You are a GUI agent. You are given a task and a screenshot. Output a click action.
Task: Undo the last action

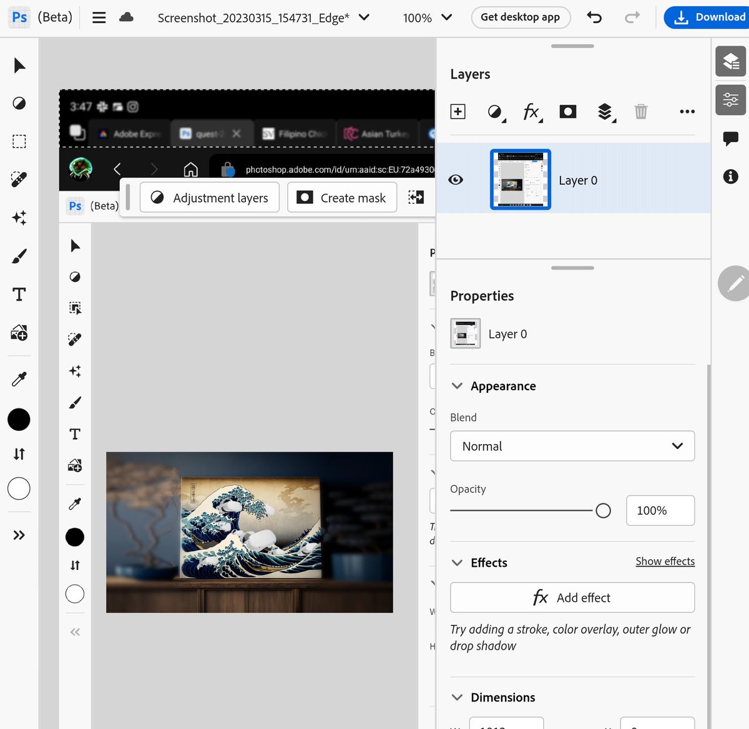(594, 17)
